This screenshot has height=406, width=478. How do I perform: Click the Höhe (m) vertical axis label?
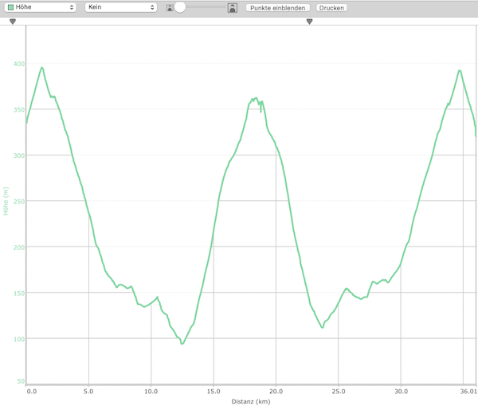6,201
